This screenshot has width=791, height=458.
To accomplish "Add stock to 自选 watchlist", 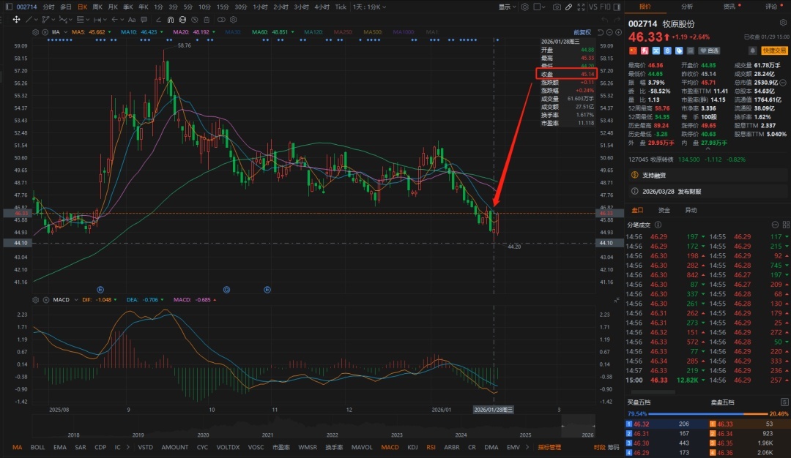I will coord(709,50).
